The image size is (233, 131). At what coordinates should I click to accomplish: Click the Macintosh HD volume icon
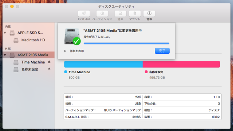click(16, 40)
